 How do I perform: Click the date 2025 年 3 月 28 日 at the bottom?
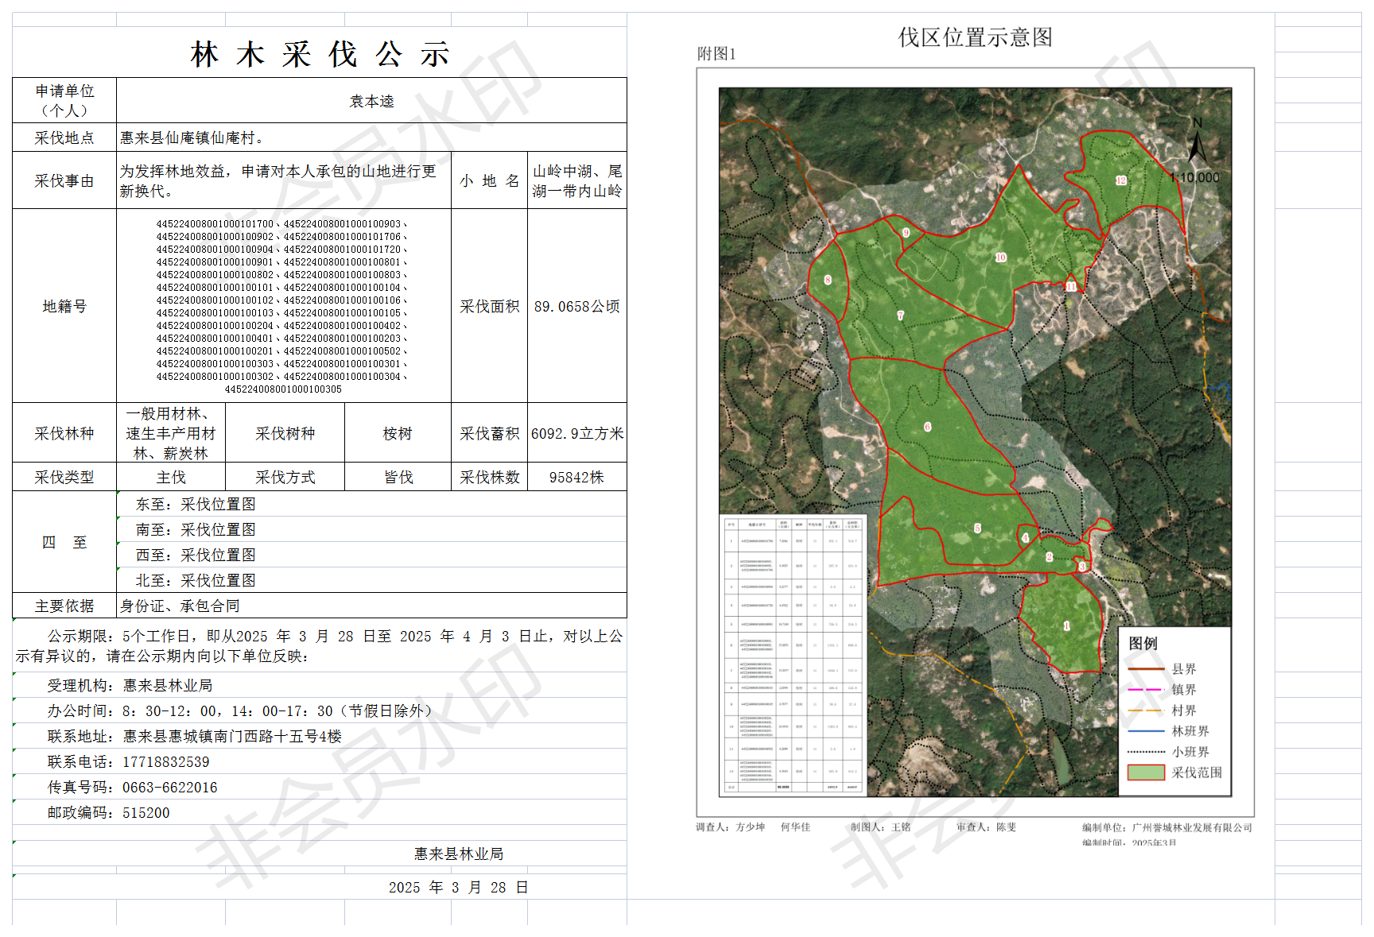tap(459, 887)
